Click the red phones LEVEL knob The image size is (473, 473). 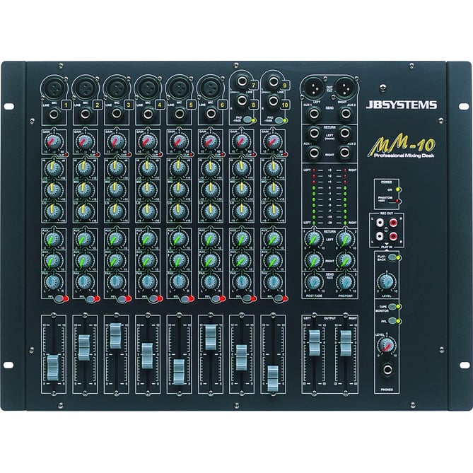(386, 346)
